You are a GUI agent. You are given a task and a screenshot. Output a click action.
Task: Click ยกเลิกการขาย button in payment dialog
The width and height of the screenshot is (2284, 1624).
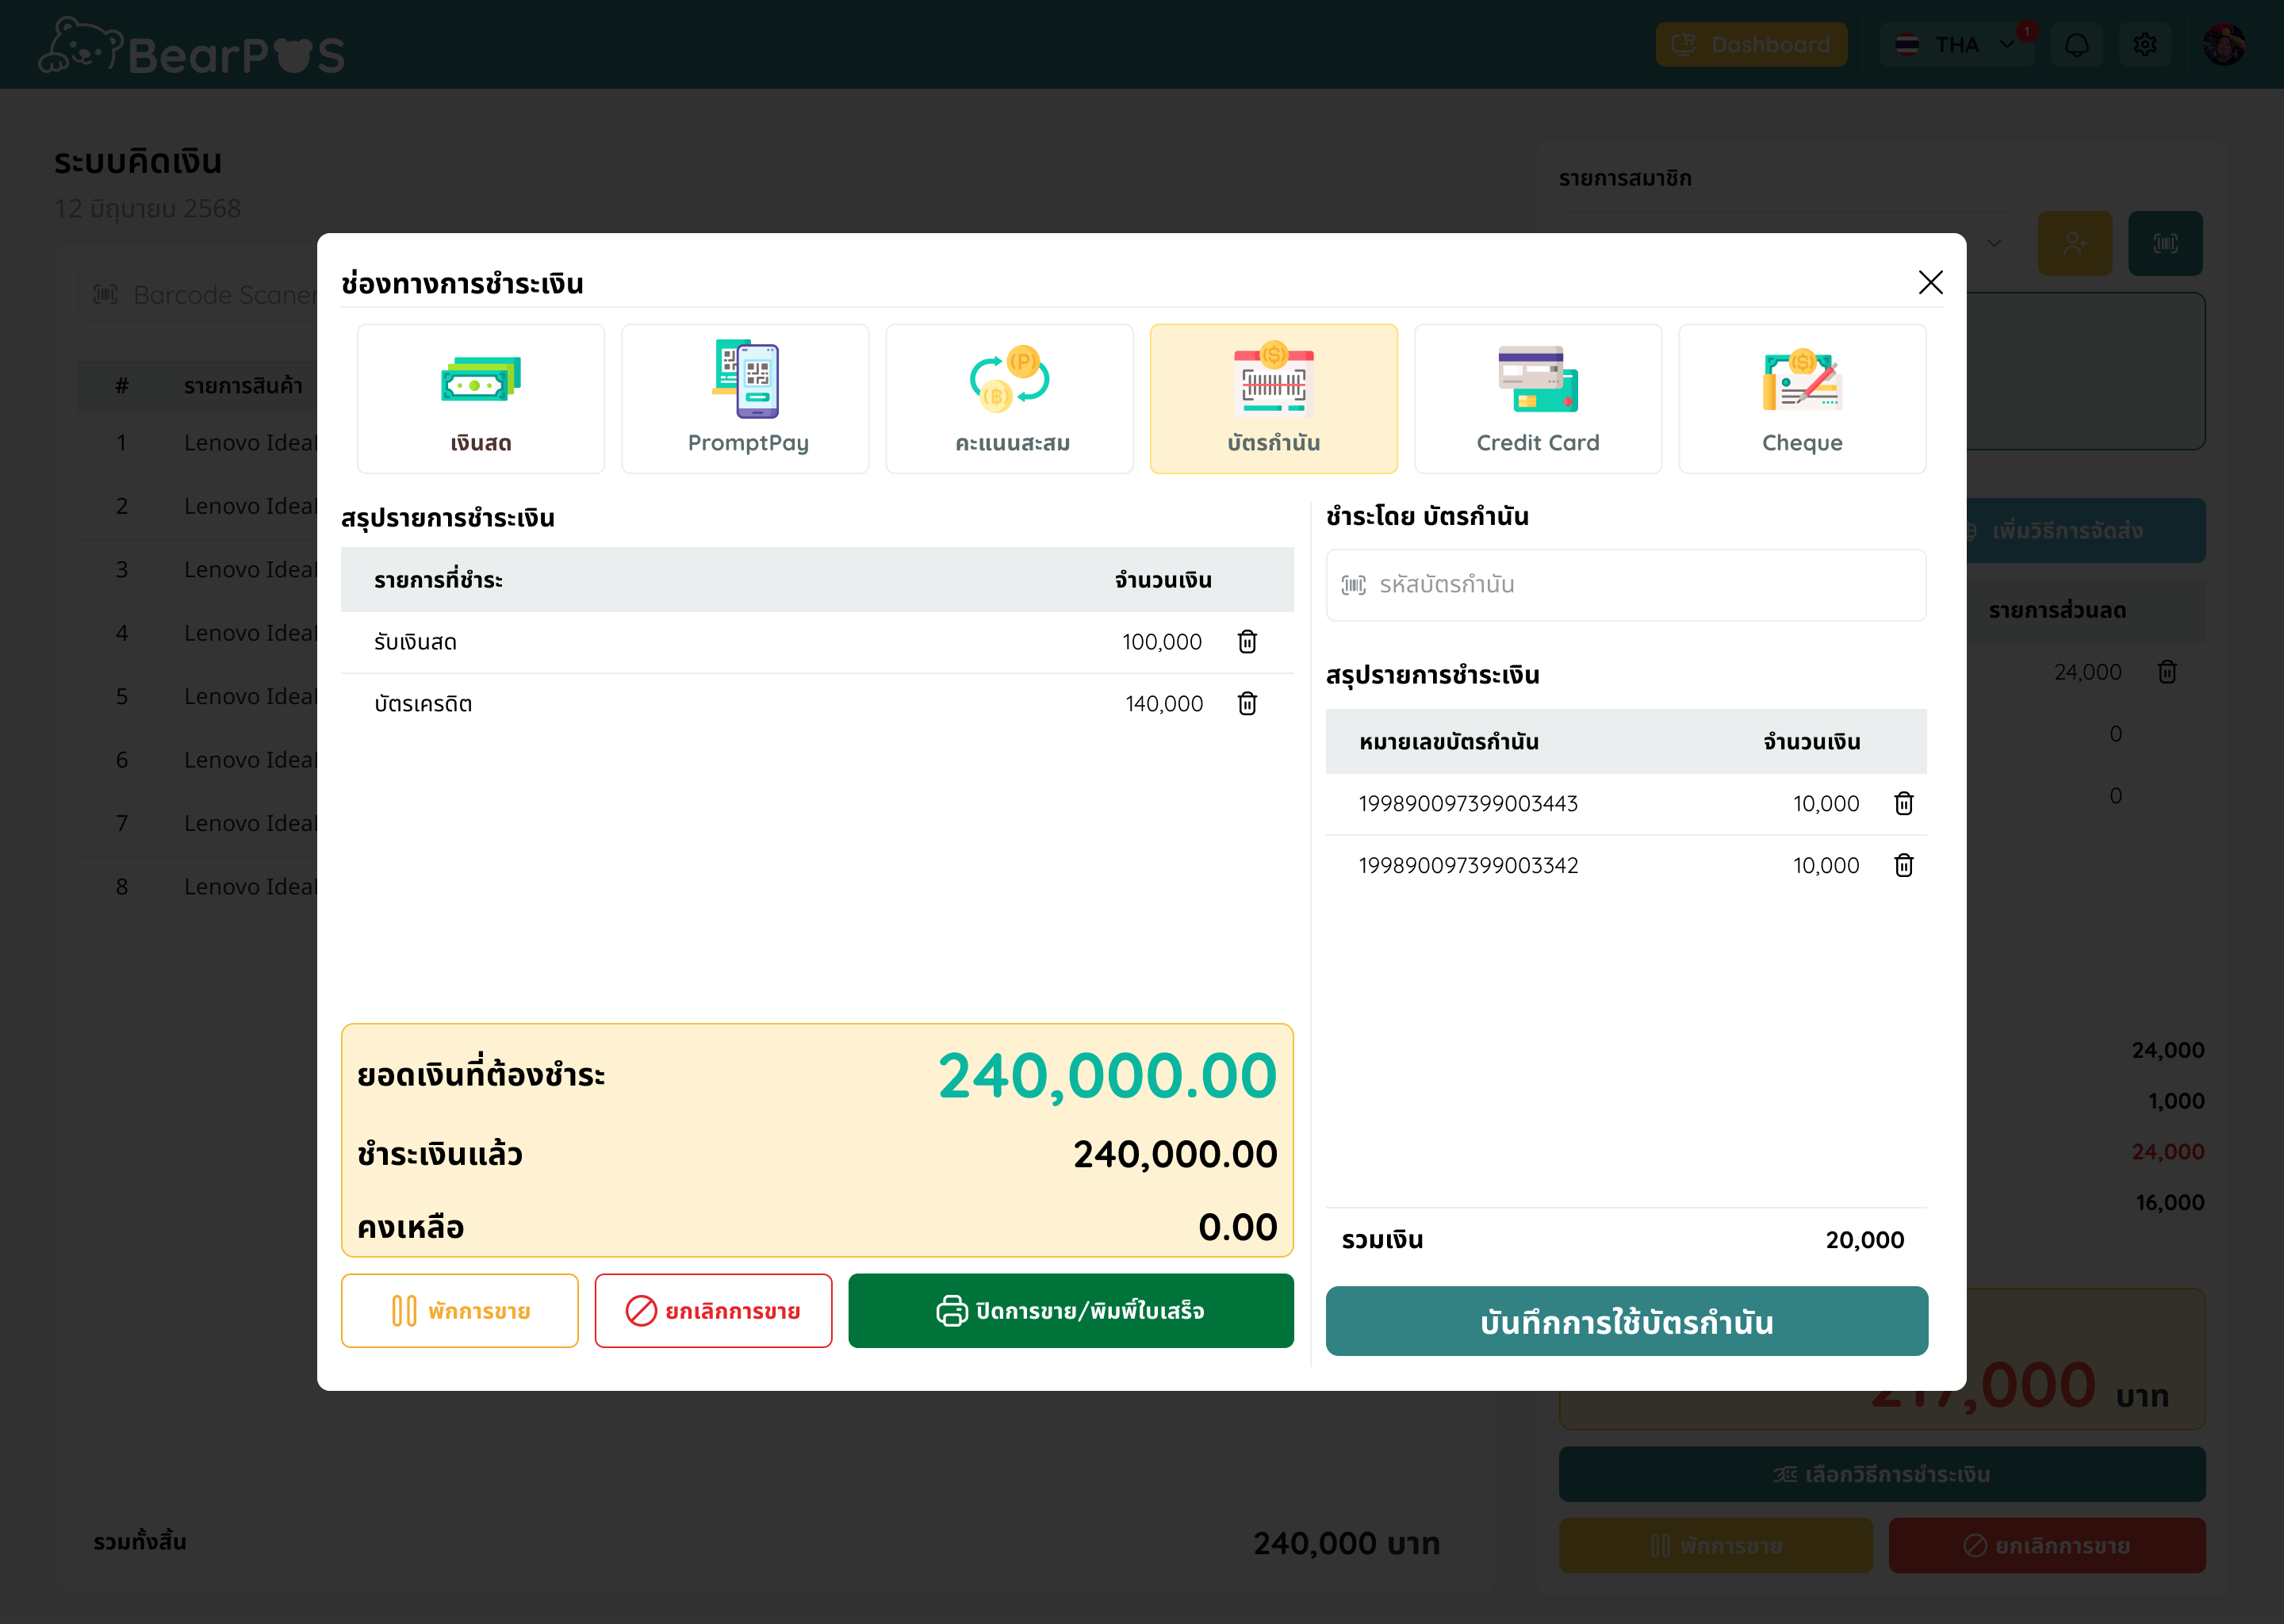point(713,1310)
